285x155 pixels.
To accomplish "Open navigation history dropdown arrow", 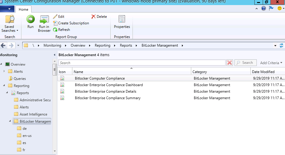I will click(18, 45).
